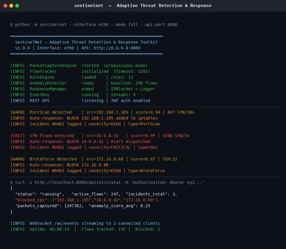The height and width of the screenshot is (249, 286).
Task: Click the python sentinelnet launch command line
Action: pyautogui.click(x=93, y=25)
